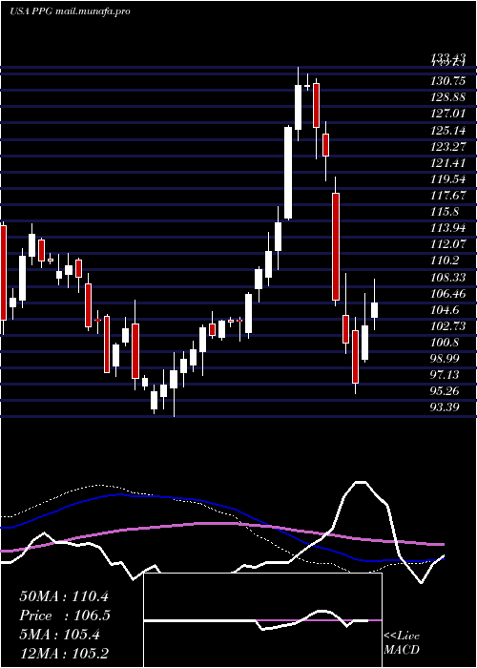The height and width of the screenshot is (668, 477).
Task: Click the 95.26 price axis label
Action: click(x=446, y=390)
